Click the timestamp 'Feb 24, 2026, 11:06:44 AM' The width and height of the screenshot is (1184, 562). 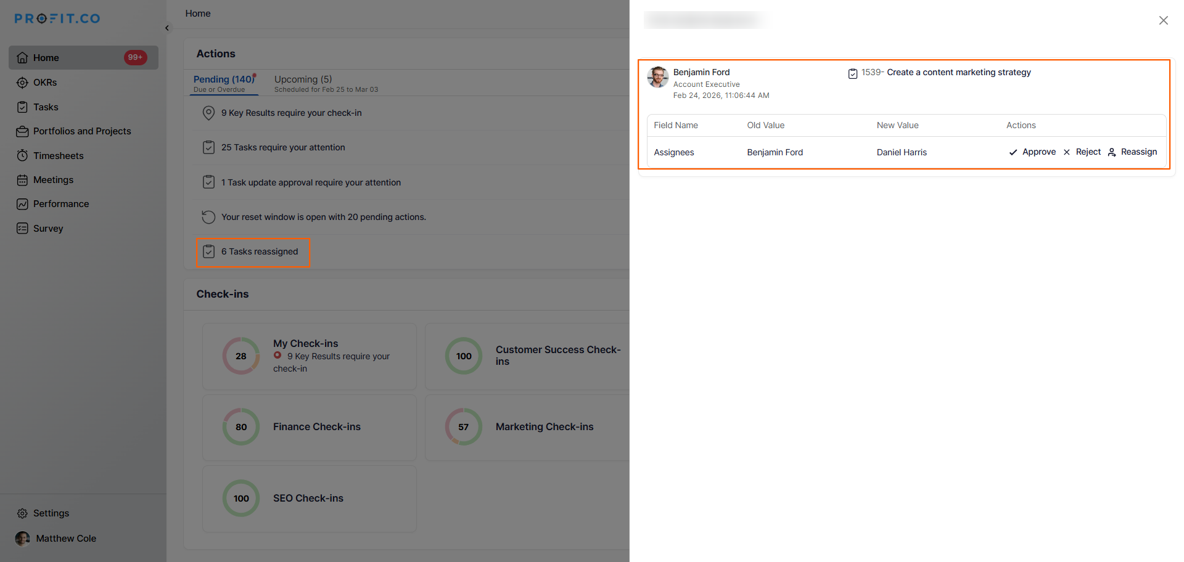pos(721,96)
